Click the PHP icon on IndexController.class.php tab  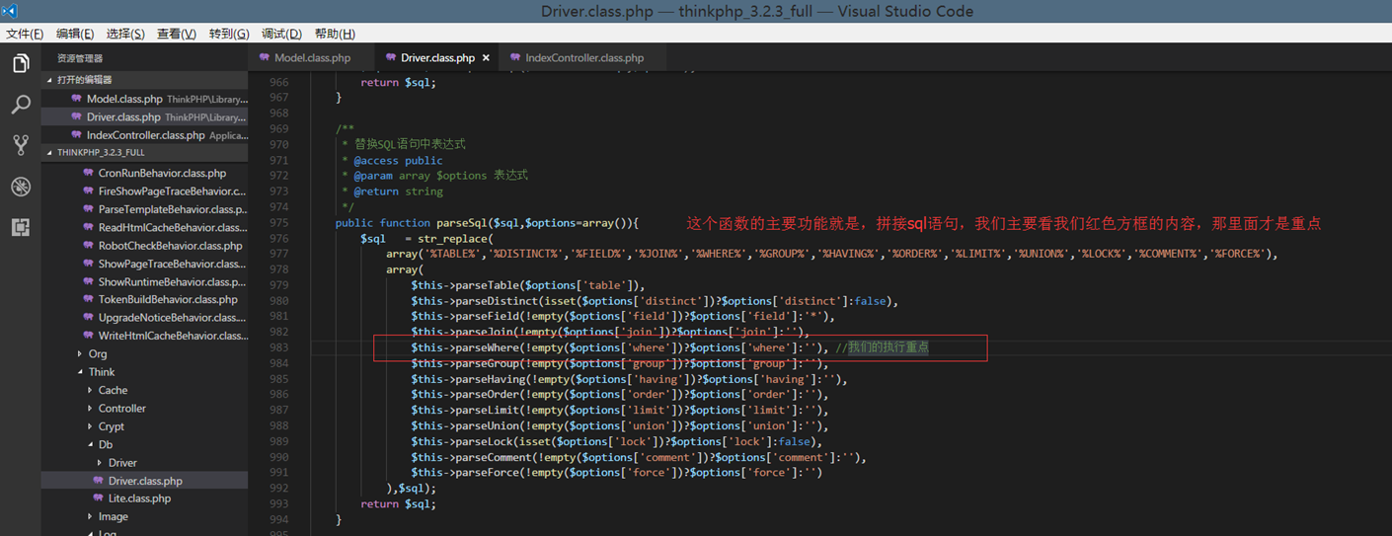click(515, 58)
